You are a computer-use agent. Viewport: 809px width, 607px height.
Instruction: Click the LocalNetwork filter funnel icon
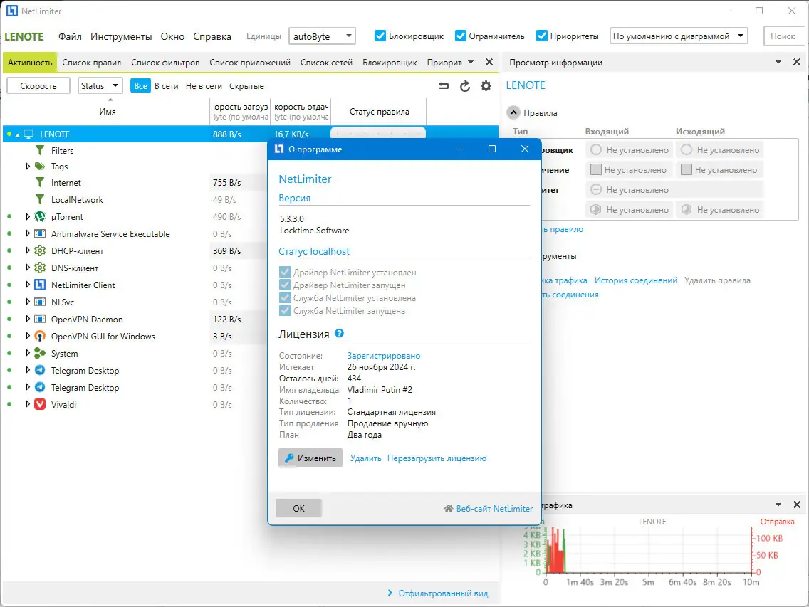click(40, 199)
